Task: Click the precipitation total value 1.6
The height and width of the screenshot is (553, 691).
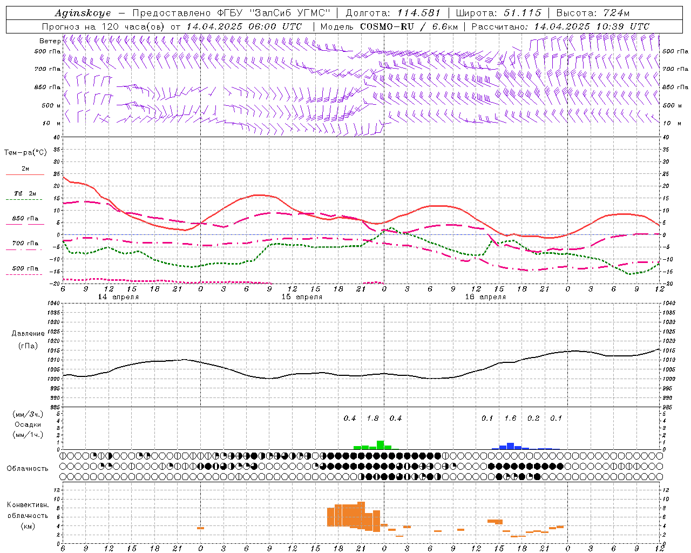Action: point(510,419)
